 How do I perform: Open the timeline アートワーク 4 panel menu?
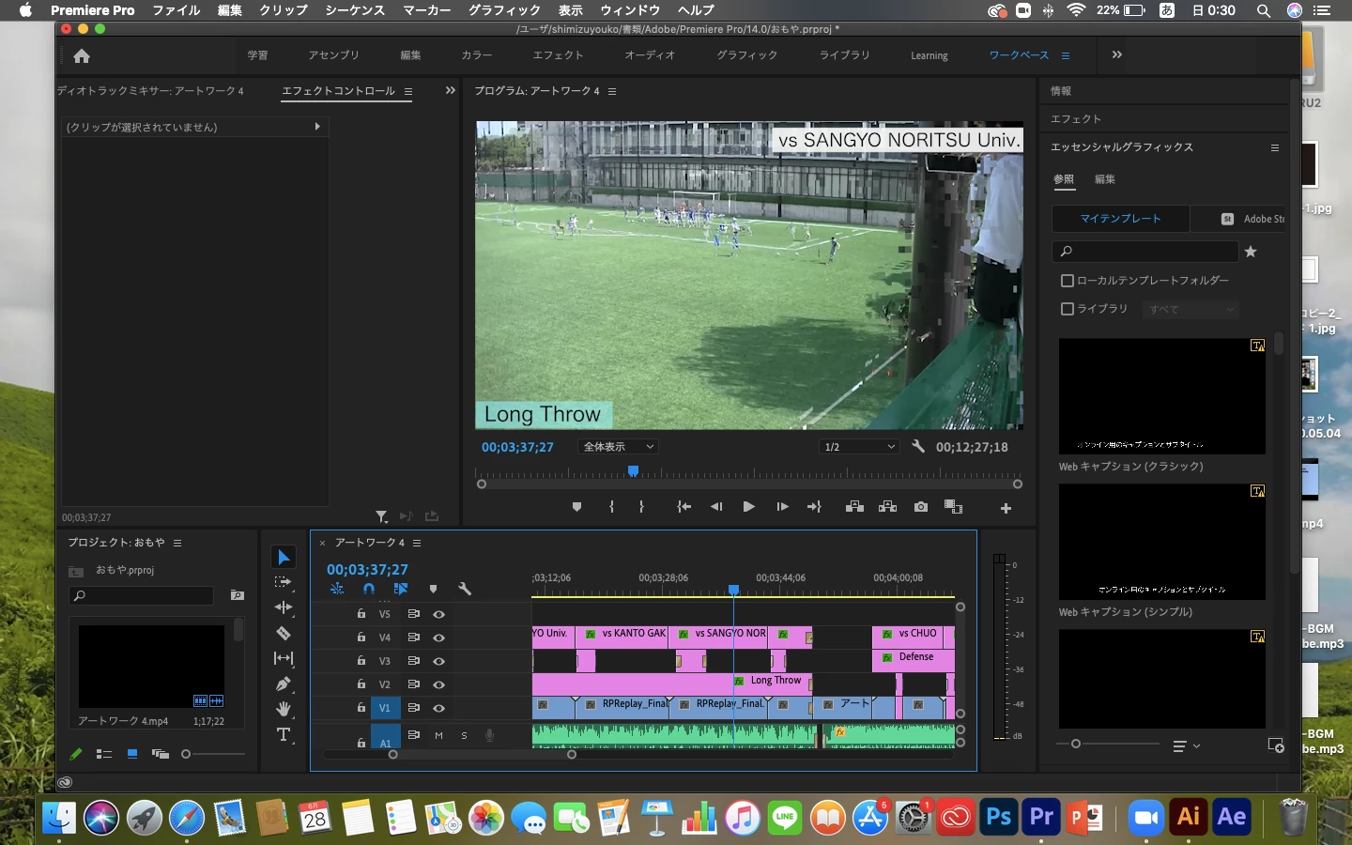pyautogui.click(x=417, y=543)
